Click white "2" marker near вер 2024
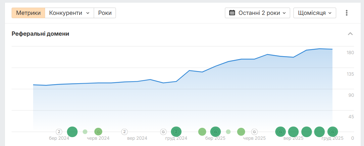The image size is (364, 146). coord(125,132)
